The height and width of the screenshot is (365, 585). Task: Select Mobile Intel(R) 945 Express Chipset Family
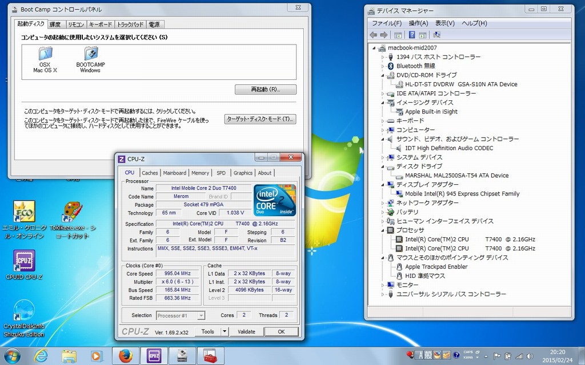(462, 194)
